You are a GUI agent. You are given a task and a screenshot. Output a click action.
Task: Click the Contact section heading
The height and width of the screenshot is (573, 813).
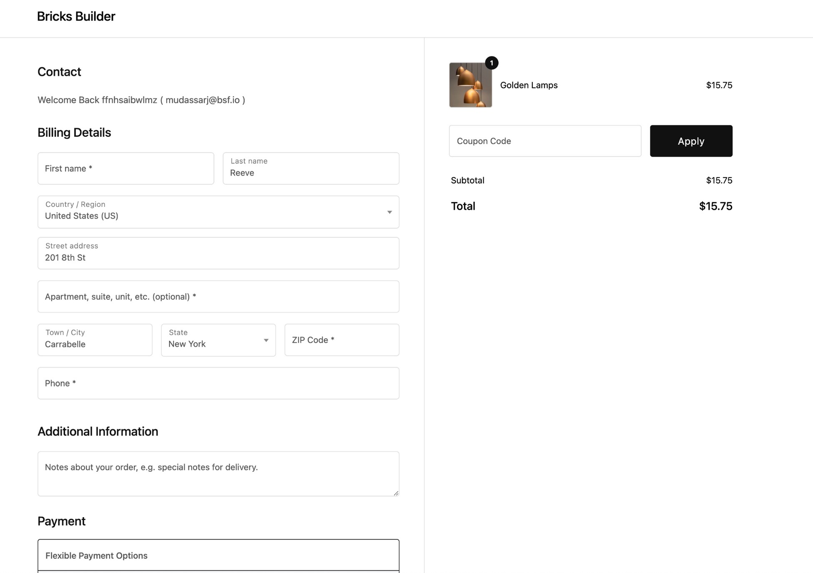coord(60,71)
